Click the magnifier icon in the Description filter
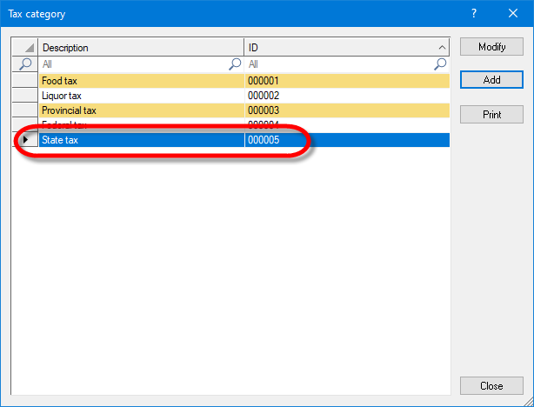The height and width of the screenshot is (407, 534). tap(235, 64)
